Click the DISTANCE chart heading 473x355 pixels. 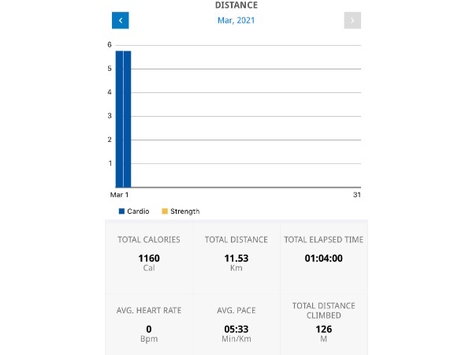pos(236,6)
